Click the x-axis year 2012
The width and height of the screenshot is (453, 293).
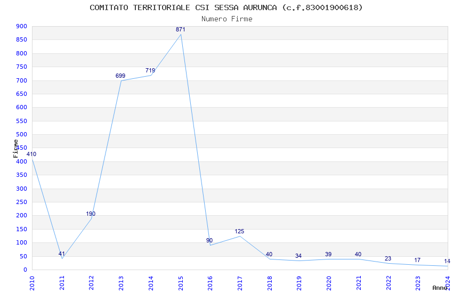91,283
